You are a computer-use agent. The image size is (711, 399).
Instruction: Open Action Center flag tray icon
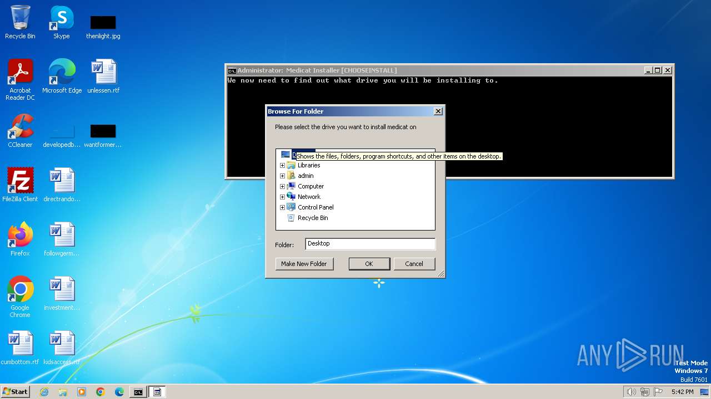tap(658, 392)
